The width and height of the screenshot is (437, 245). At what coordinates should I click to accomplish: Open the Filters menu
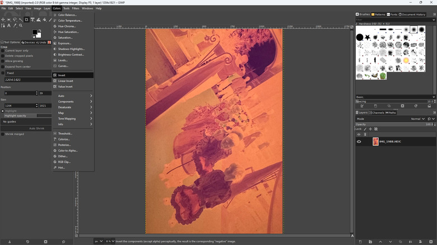[76, 8]
